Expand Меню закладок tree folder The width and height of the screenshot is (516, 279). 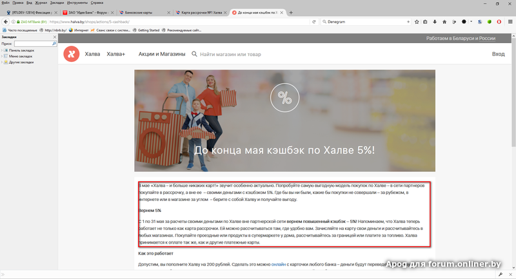(2, 56)
